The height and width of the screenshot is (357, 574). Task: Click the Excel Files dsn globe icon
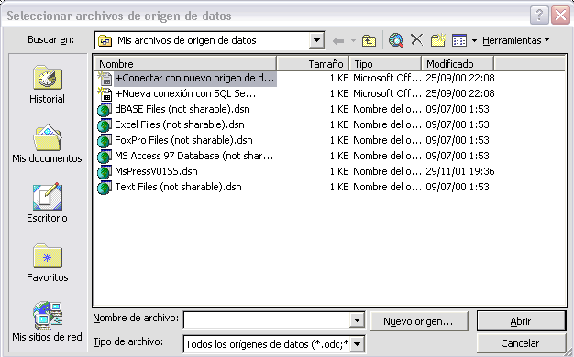point(105,125)
